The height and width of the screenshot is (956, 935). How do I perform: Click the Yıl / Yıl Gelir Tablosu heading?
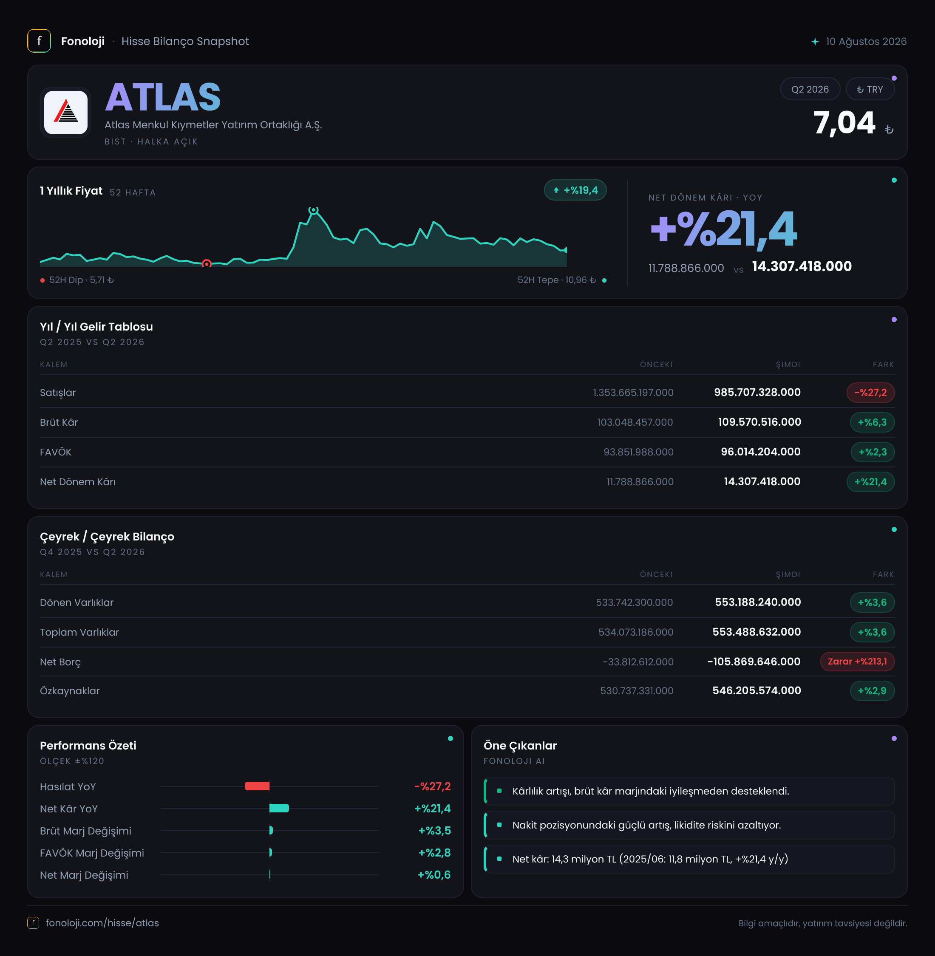click(x=96, y=327)
